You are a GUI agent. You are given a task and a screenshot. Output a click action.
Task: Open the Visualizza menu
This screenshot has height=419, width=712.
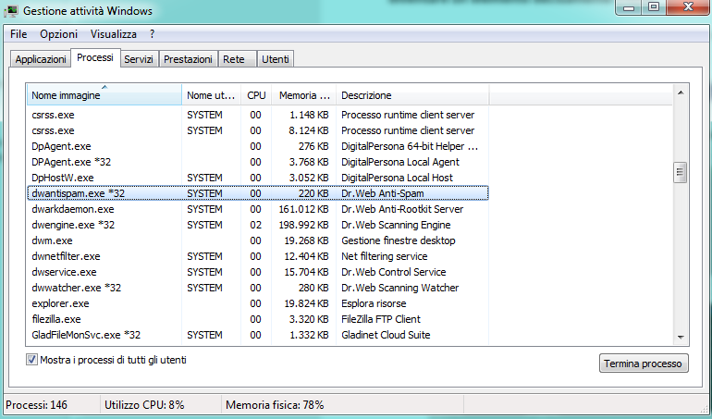tap(114, 34)
